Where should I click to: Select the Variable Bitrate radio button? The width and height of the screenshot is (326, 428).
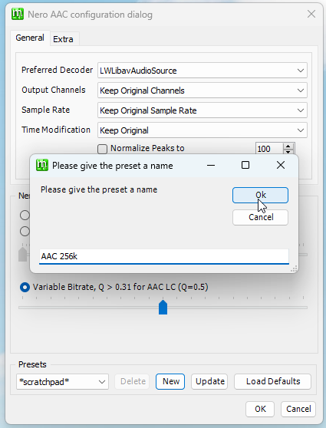click(x=25, y=287)
